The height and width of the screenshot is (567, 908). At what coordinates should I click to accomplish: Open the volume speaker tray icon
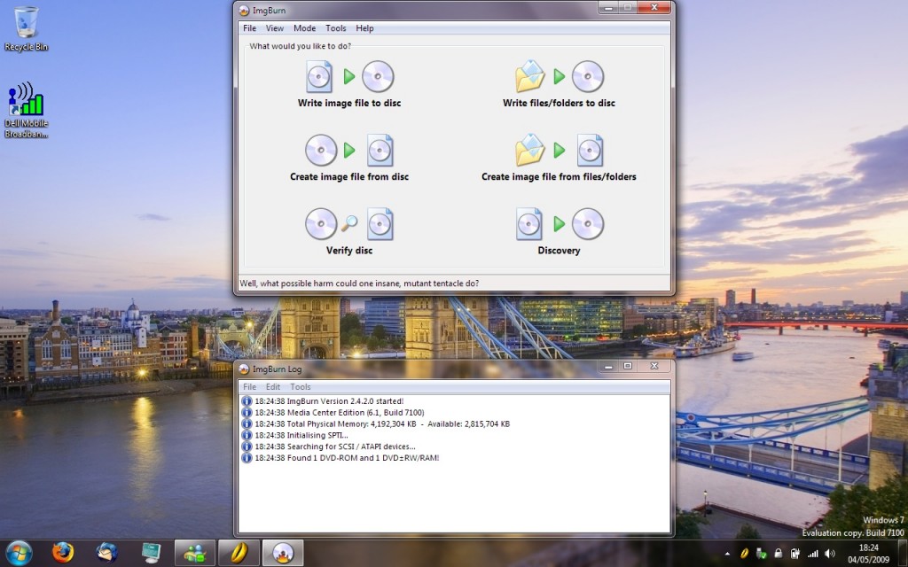point(830,554)
